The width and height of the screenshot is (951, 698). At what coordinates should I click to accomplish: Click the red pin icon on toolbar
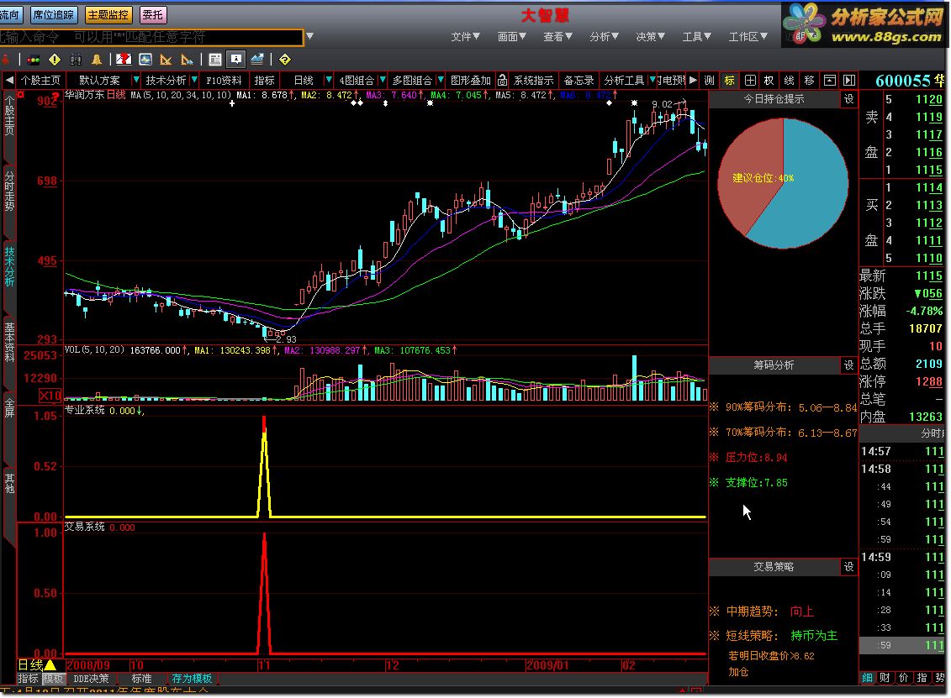pos(6,60)
